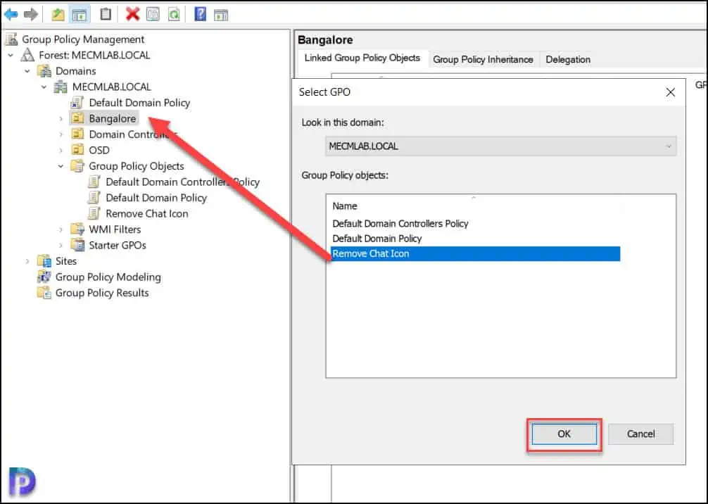This screenshot has height=504, width=708.
Task: Collapse the Group Policy Objects node
Action: (61, 166)
